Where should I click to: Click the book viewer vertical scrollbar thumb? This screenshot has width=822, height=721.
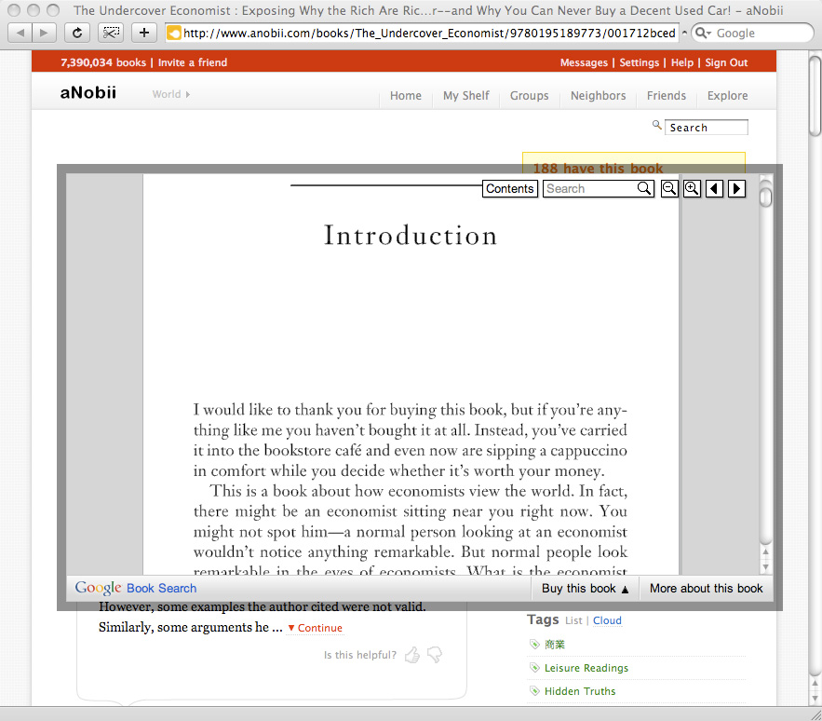(x=765, y=197)
